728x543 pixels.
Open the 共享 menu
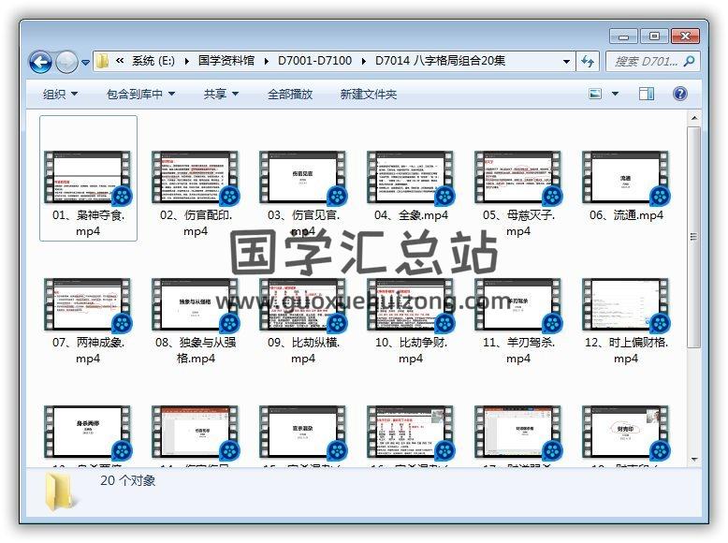click(x=221, y=95)
